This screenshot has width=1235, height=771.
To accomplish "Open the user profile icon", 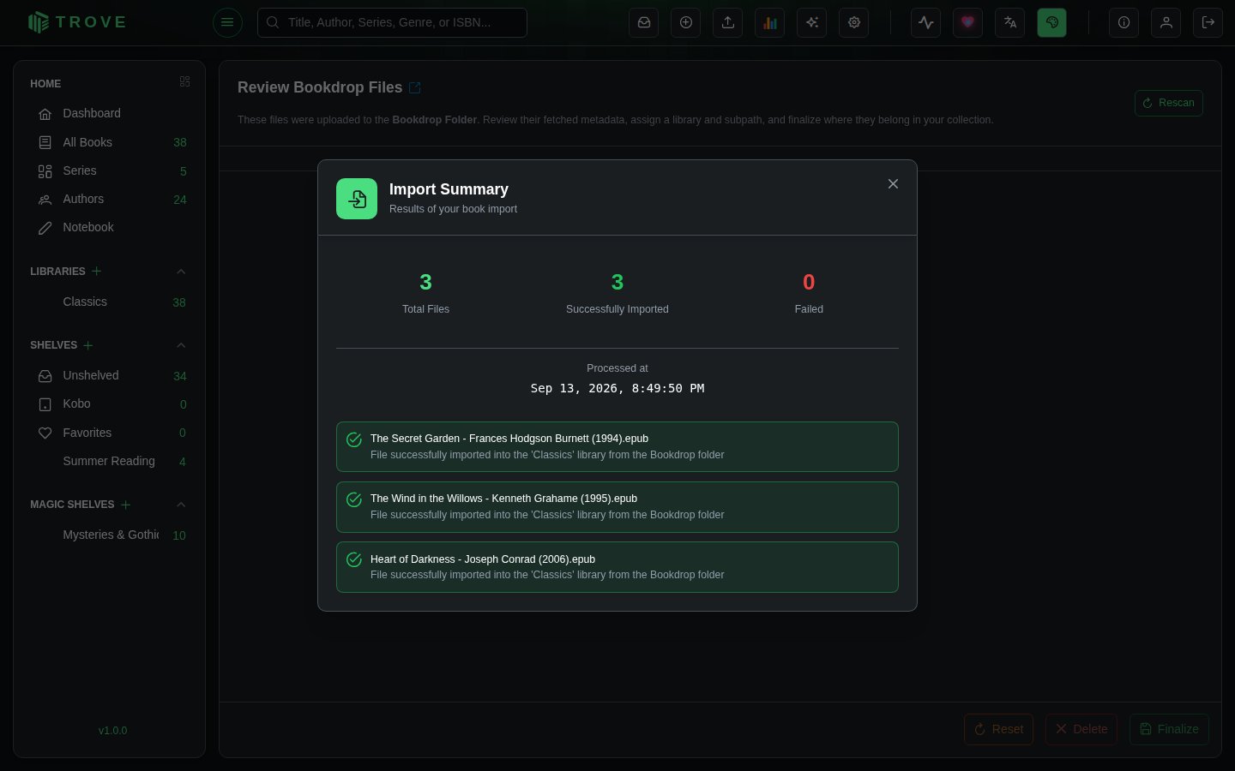I will point(1166,22).
